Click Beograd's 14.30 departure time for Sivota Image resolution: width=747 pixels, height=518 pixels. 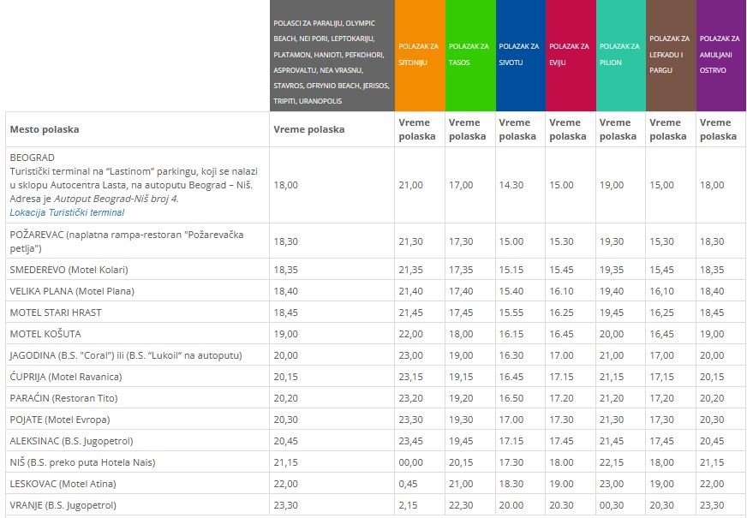[511, 185]
